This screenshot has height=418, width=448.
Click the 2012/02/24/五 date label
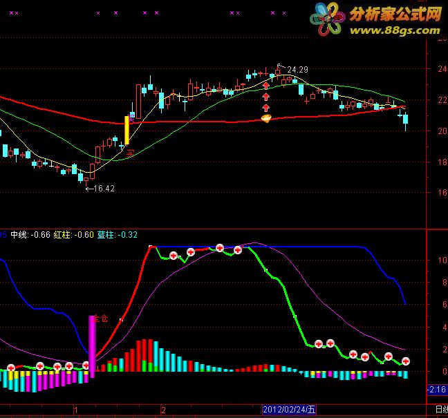tap(289, 410)
